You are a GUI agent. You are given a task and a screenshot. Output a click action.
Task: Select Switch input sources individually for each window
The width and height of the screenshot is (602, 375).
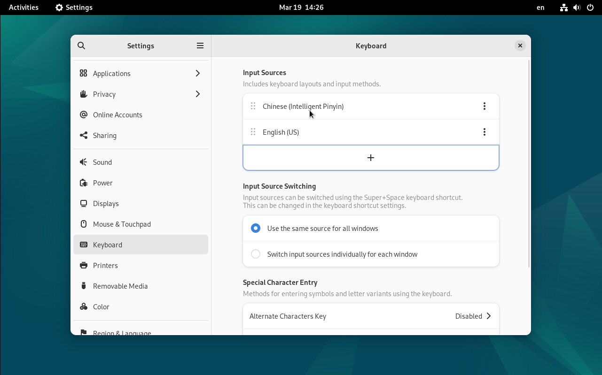point(256,254)
